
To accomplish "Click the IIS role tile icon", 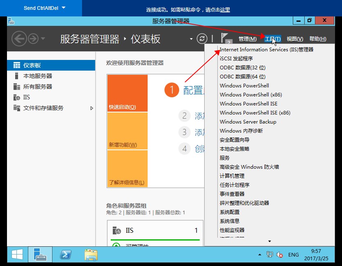I will click(117, 230).
